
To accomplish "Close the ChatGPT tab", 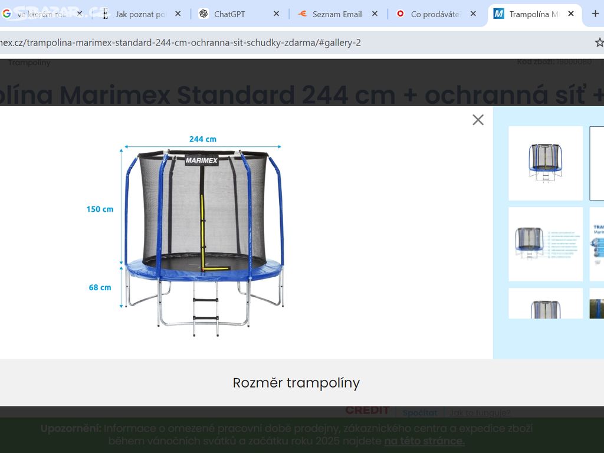I will click(276, 14).
